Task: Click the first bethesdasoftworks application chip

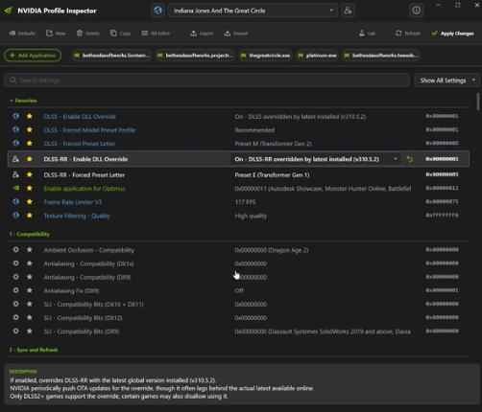Action: pos(111,56)
